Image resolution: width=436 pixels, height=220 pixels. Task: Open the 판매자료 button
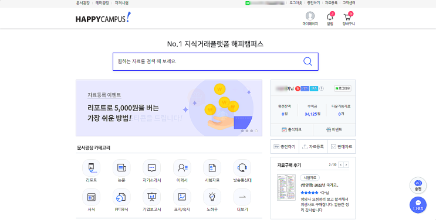342,147
